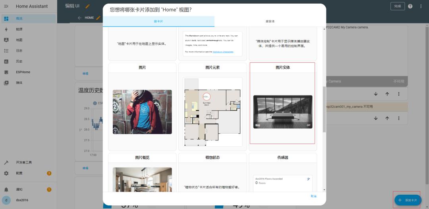Choose the 地图 map card
The image size is (429, 209).
(x=142, y=44)
